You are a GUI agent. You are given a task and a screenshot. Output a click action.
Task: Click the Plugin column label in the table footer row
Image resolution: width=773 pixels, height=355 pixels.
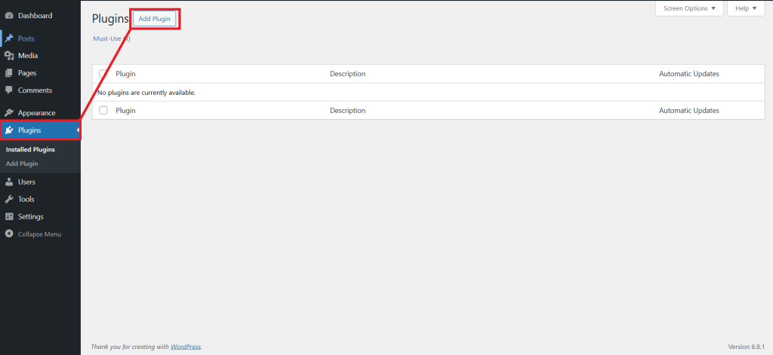click(x=126, y=110)
